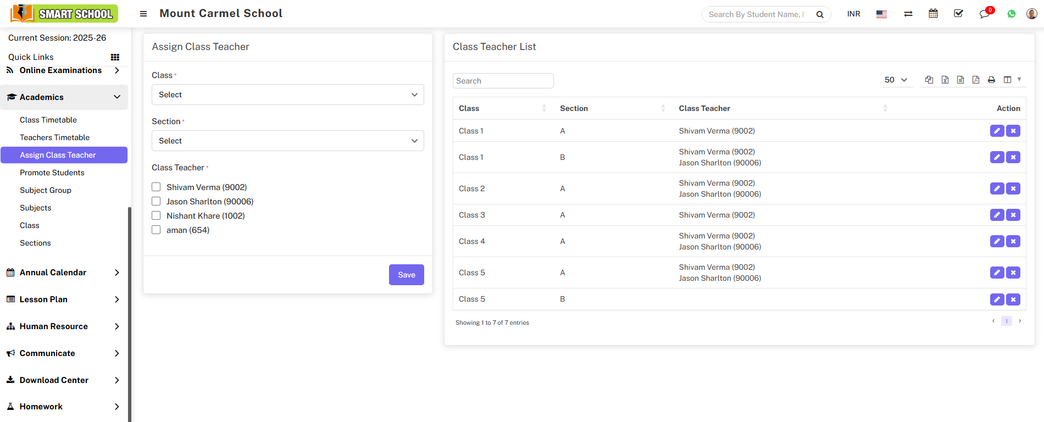Click the copy table icon
1044x422 pixels.
tap(929, 80)
